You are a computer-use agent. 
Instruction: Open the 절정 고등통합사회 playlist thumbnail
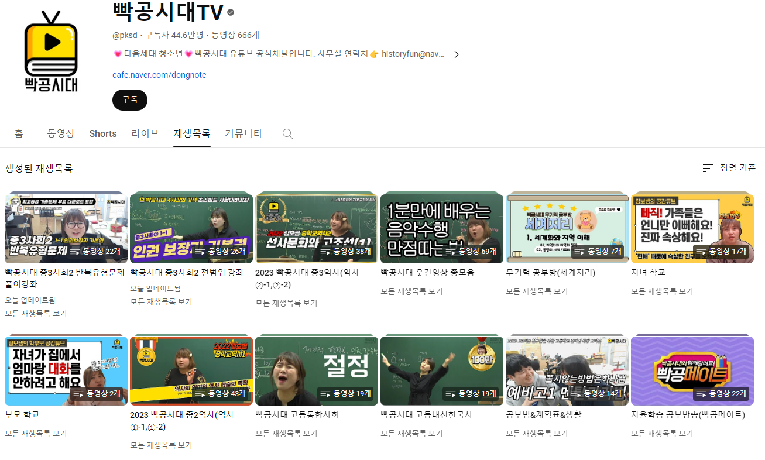click(317, 370)
